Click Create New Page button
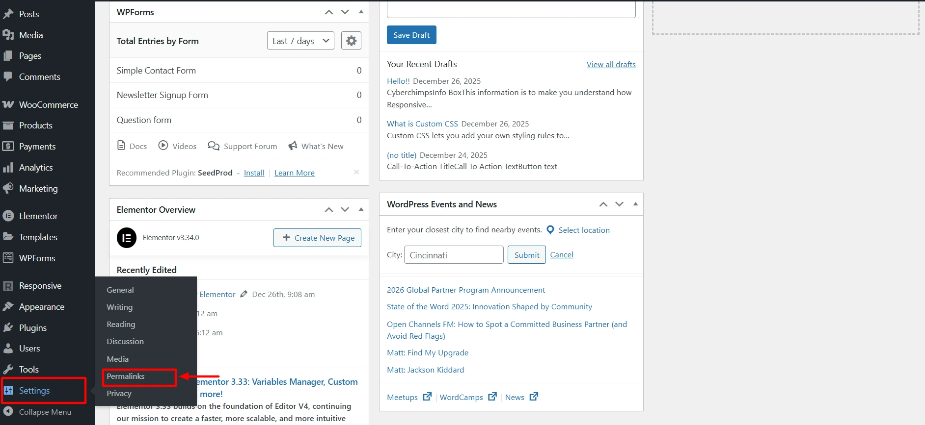Screen dimensions: 925x425 pyautogui.click(x=318, y=238)
